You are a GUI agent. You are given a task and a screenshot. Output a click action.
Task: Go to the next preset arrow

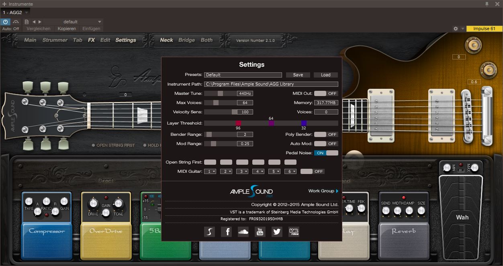click(40, 22)
